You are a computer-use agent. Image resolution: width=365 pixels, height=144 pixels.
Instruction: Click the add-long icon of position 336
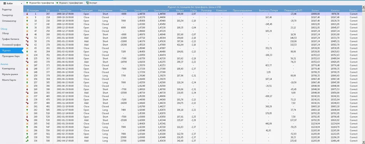[x=27, y=141]
